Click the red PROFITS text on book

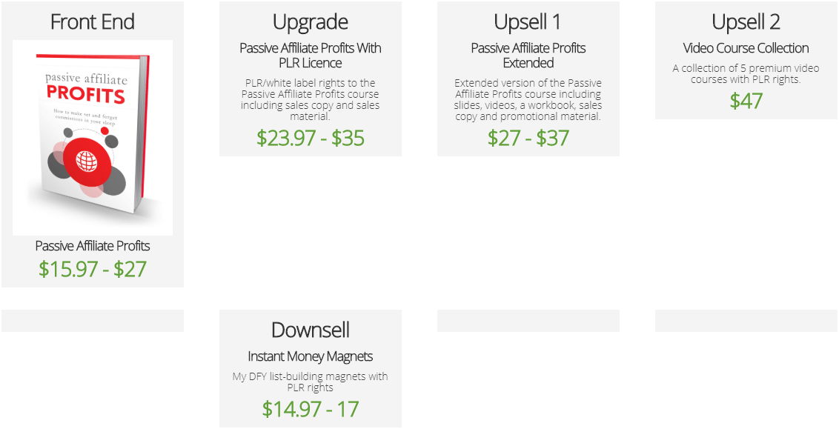tap(86, 96)
